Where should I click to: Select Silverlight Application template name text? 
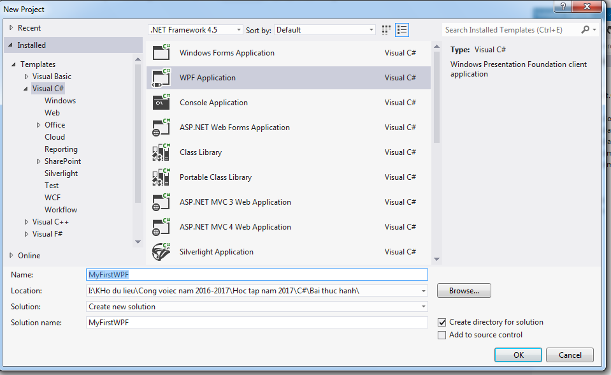[216, 252]
